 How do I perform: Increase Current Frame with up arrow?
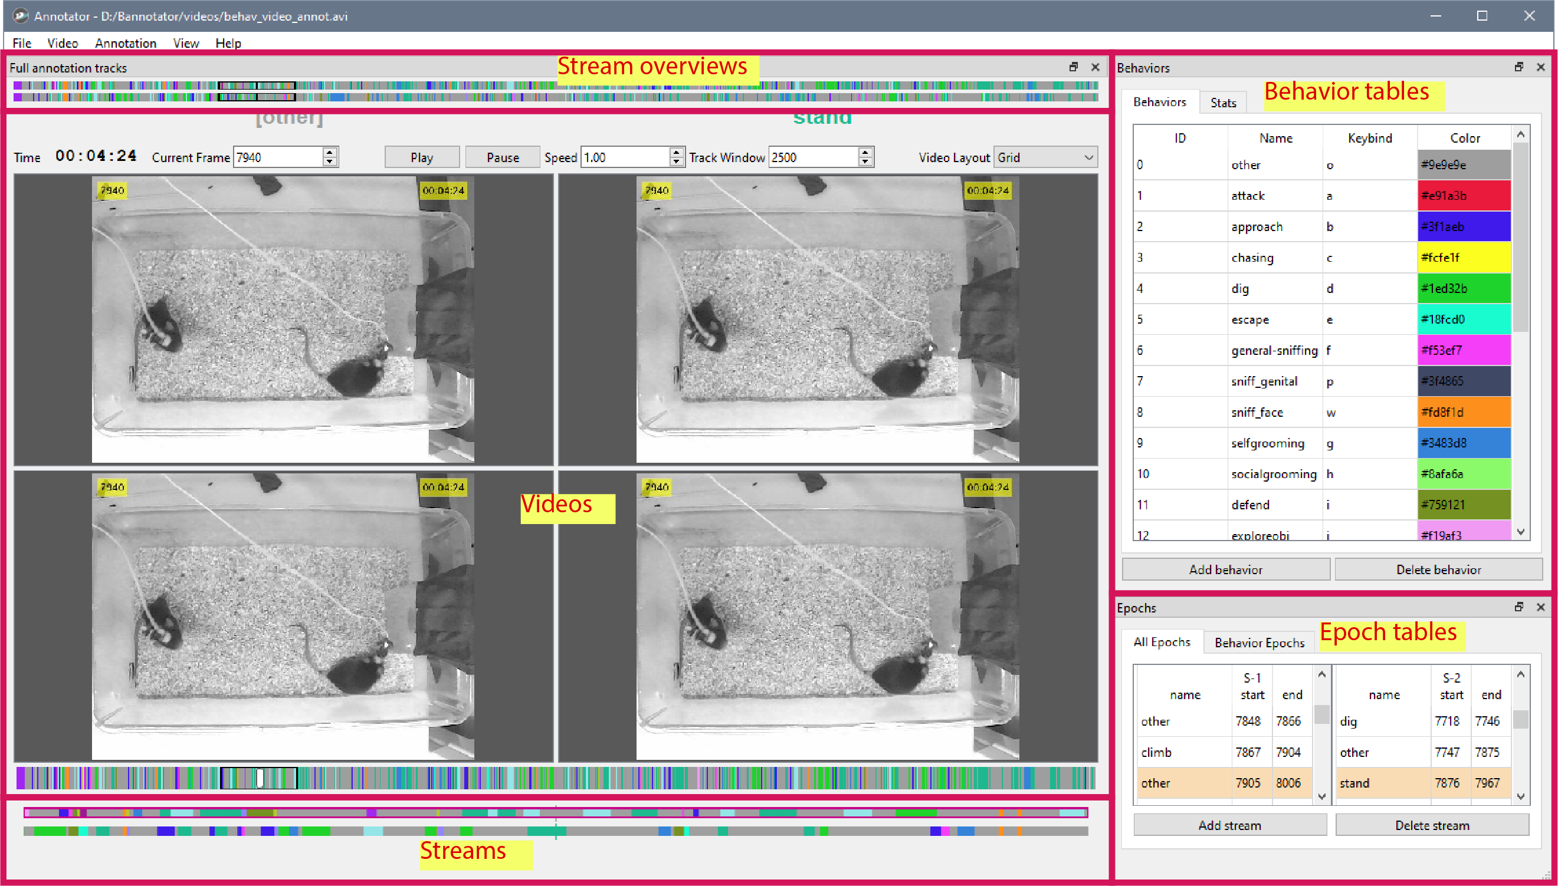tap(329, 153)
